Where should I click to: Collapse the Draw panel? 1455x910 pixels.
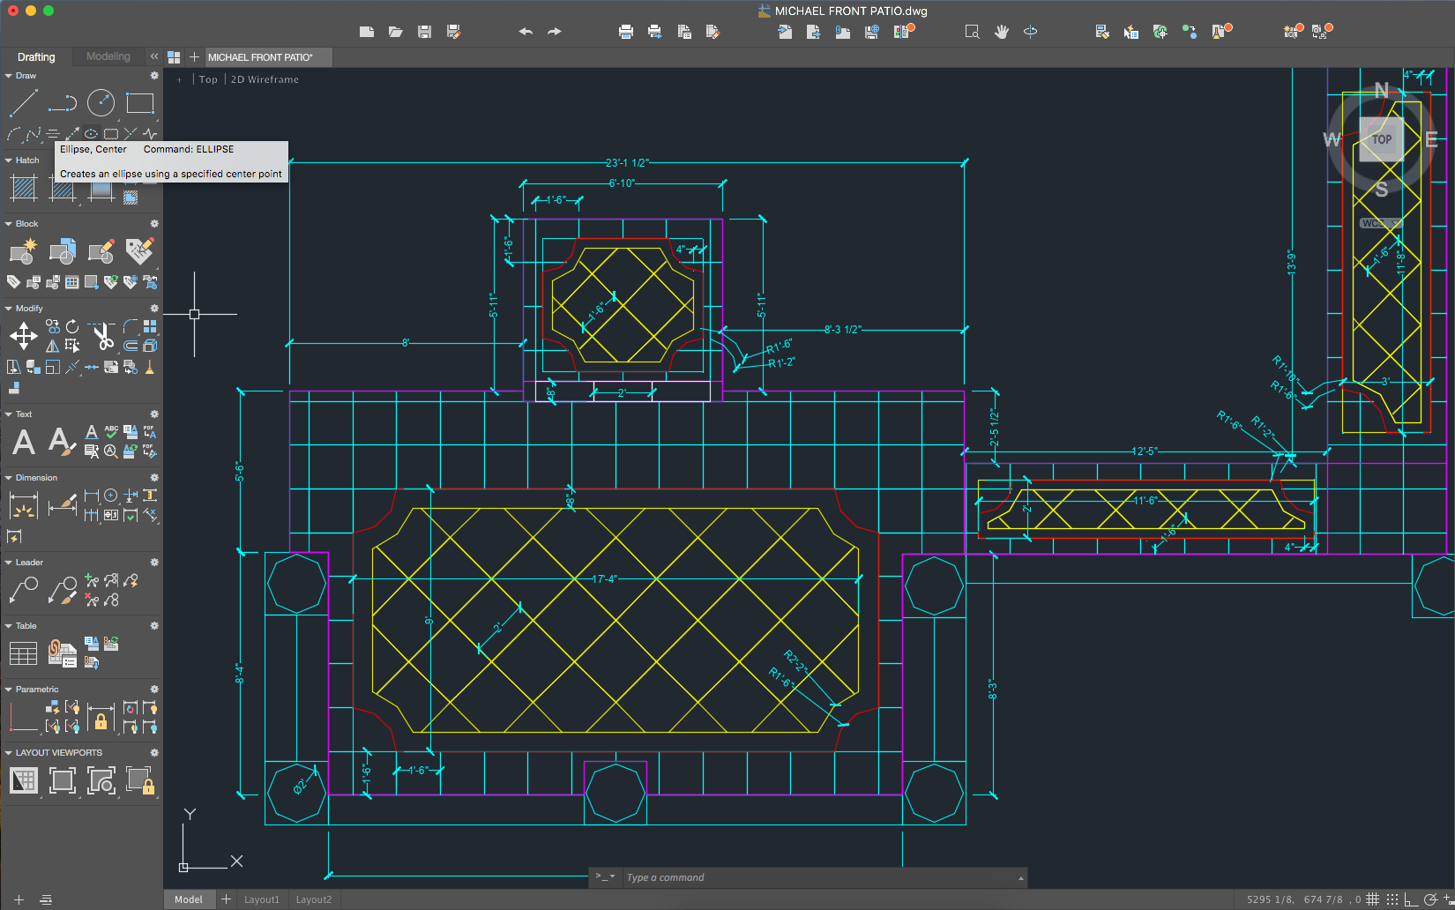tap(9, 76)
